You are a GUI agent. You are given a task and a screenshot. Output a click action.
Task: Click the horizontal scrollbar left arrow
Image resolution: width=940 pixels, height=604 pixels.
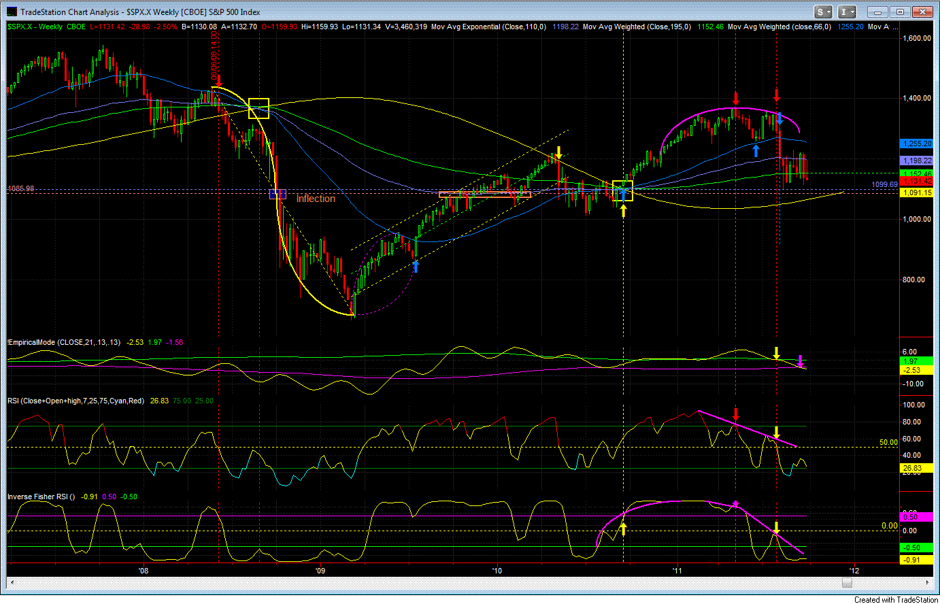12,583
